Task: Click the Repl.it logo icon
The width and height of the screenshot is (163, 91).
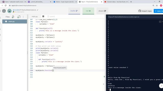Action: (4, 11)
